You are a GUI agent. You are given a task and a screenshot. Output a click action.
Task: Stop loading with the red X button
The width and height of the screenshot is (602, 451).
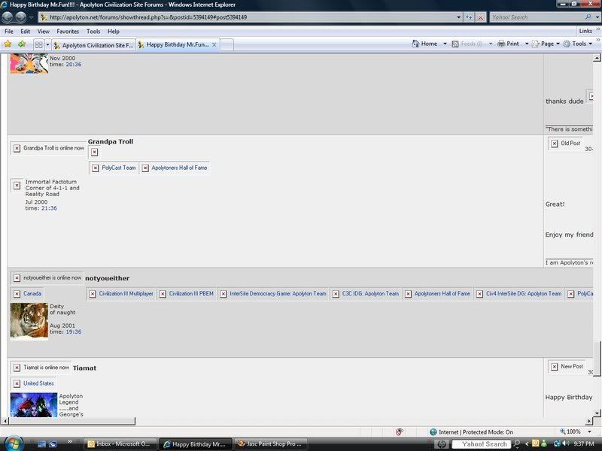480,17
